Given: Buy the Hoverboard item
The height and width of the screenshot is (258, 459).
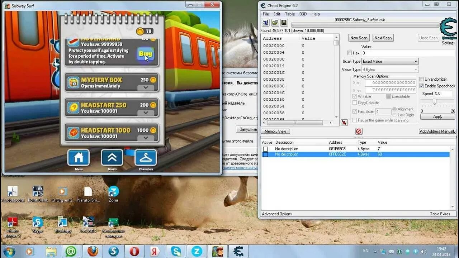Looking at the screenshot, I should pos(146,54).
